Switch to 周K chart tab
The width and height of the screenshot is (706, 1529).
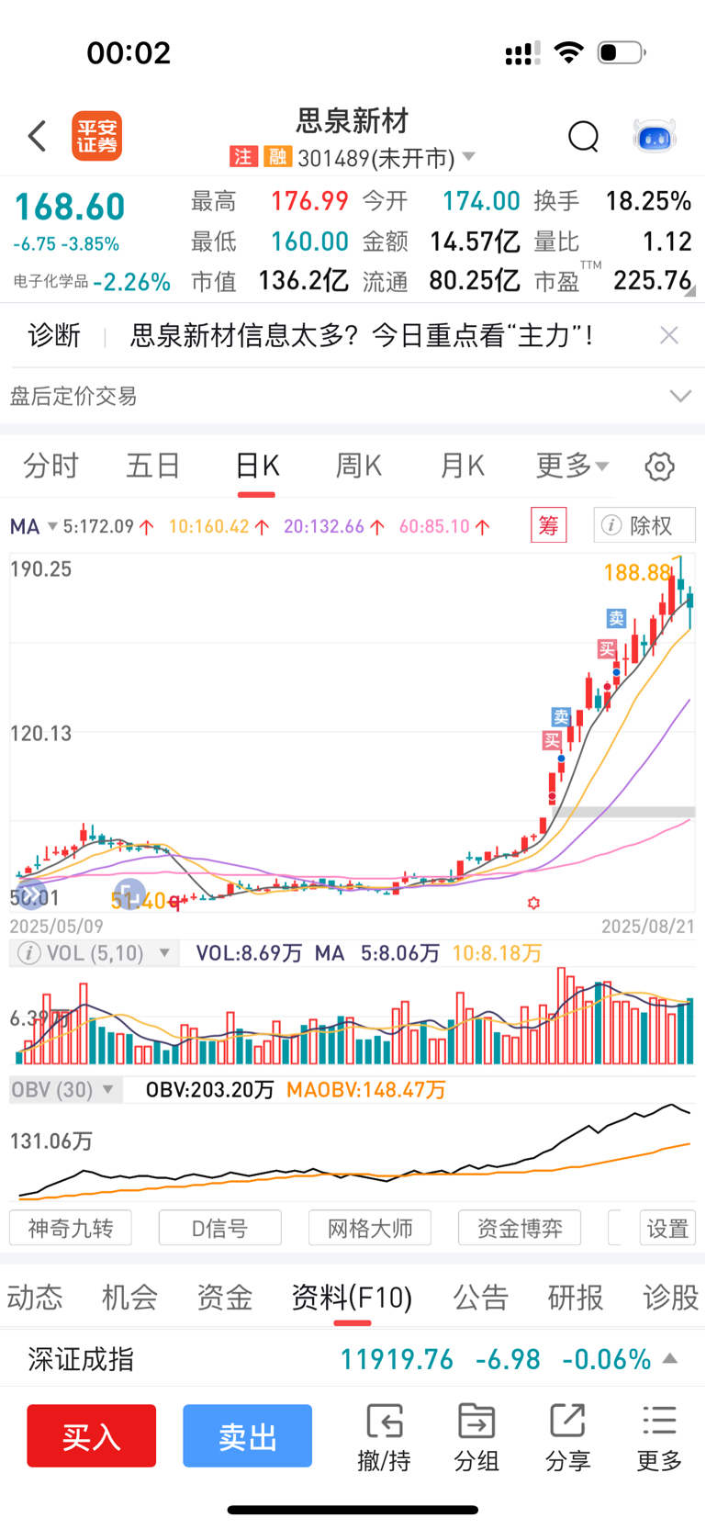click(359, 466)
